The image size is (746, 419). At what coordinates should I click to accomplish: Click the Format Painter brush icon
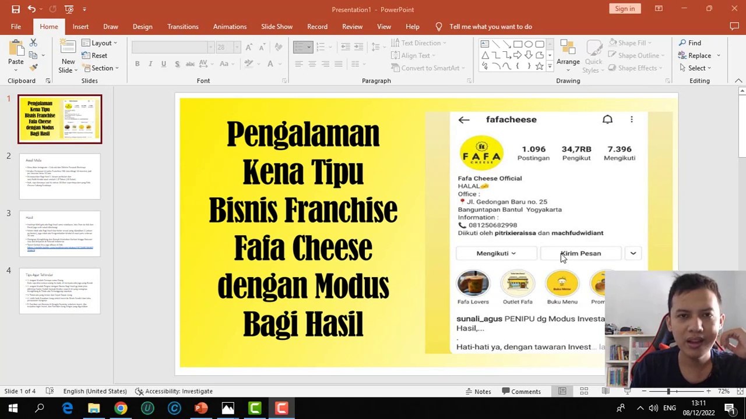tap(33, 68)
